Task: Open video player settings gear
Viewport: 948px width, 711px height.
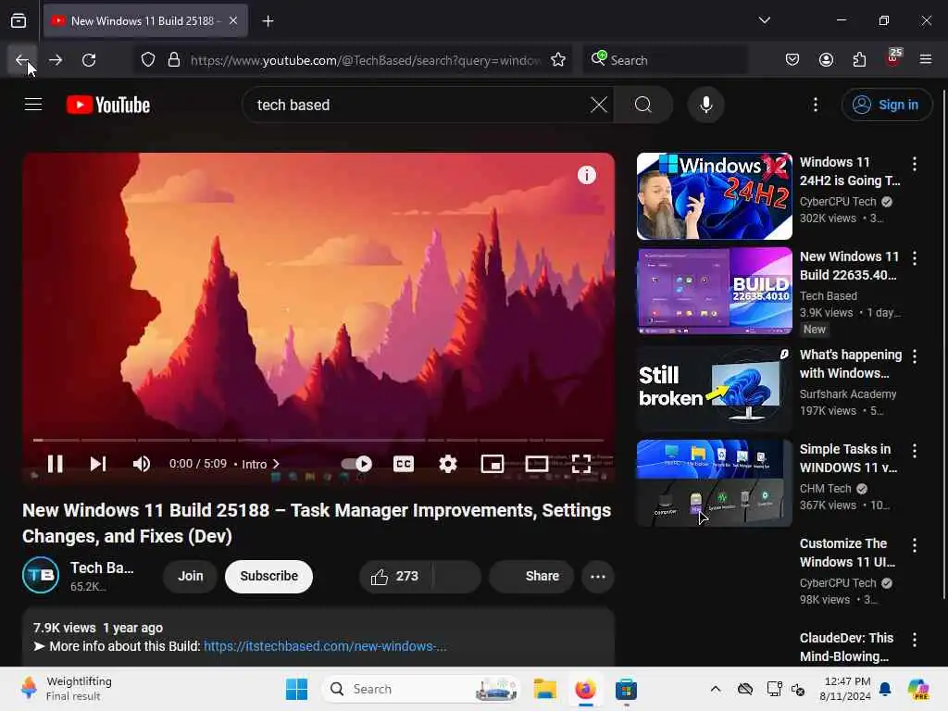Action: click(x=448, y=465)
